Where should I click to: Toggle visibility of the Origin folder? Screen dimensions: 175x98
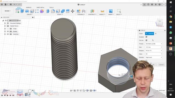click(x=8, y=29)
